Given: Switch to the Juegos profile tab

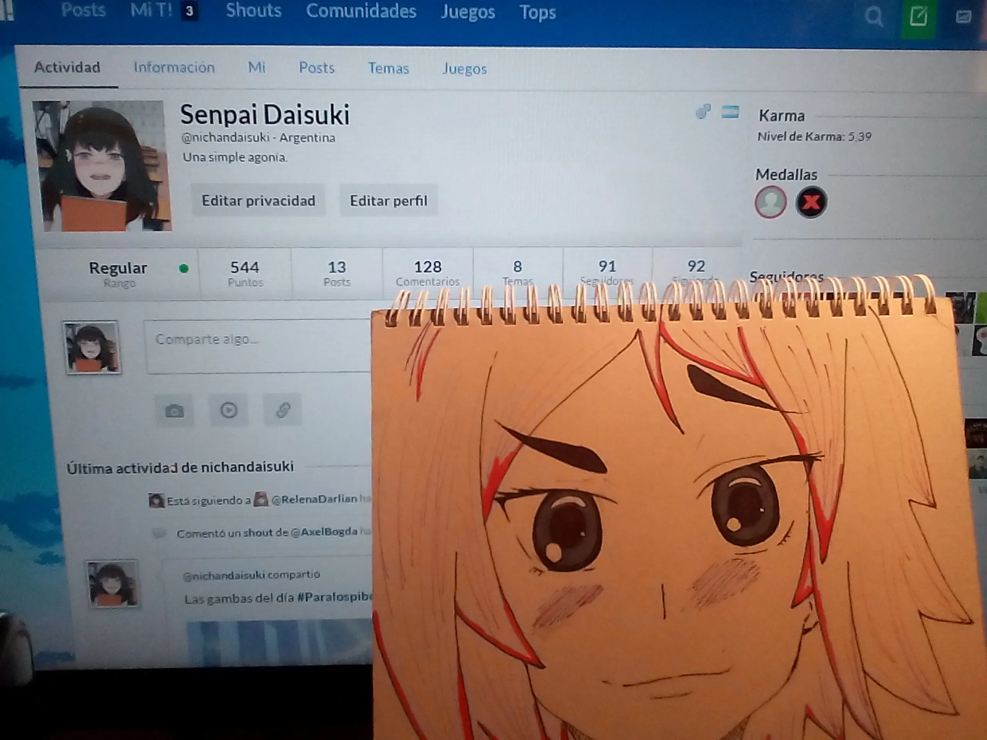Looking at the screenshot, I should click(x=465, y=69).
